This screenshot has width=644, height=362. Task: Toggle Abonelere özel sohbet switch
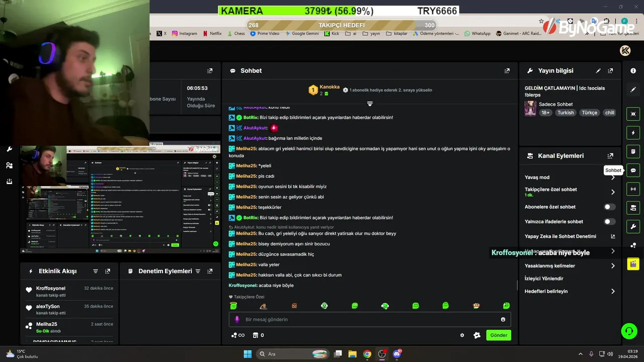pos(609,207)
